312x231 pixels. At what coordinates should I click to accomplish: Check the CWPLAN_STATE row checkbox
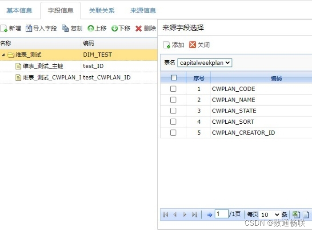(173, 110)
